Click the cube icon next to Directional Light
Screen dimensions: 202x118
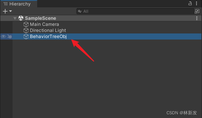pos(26,30)
